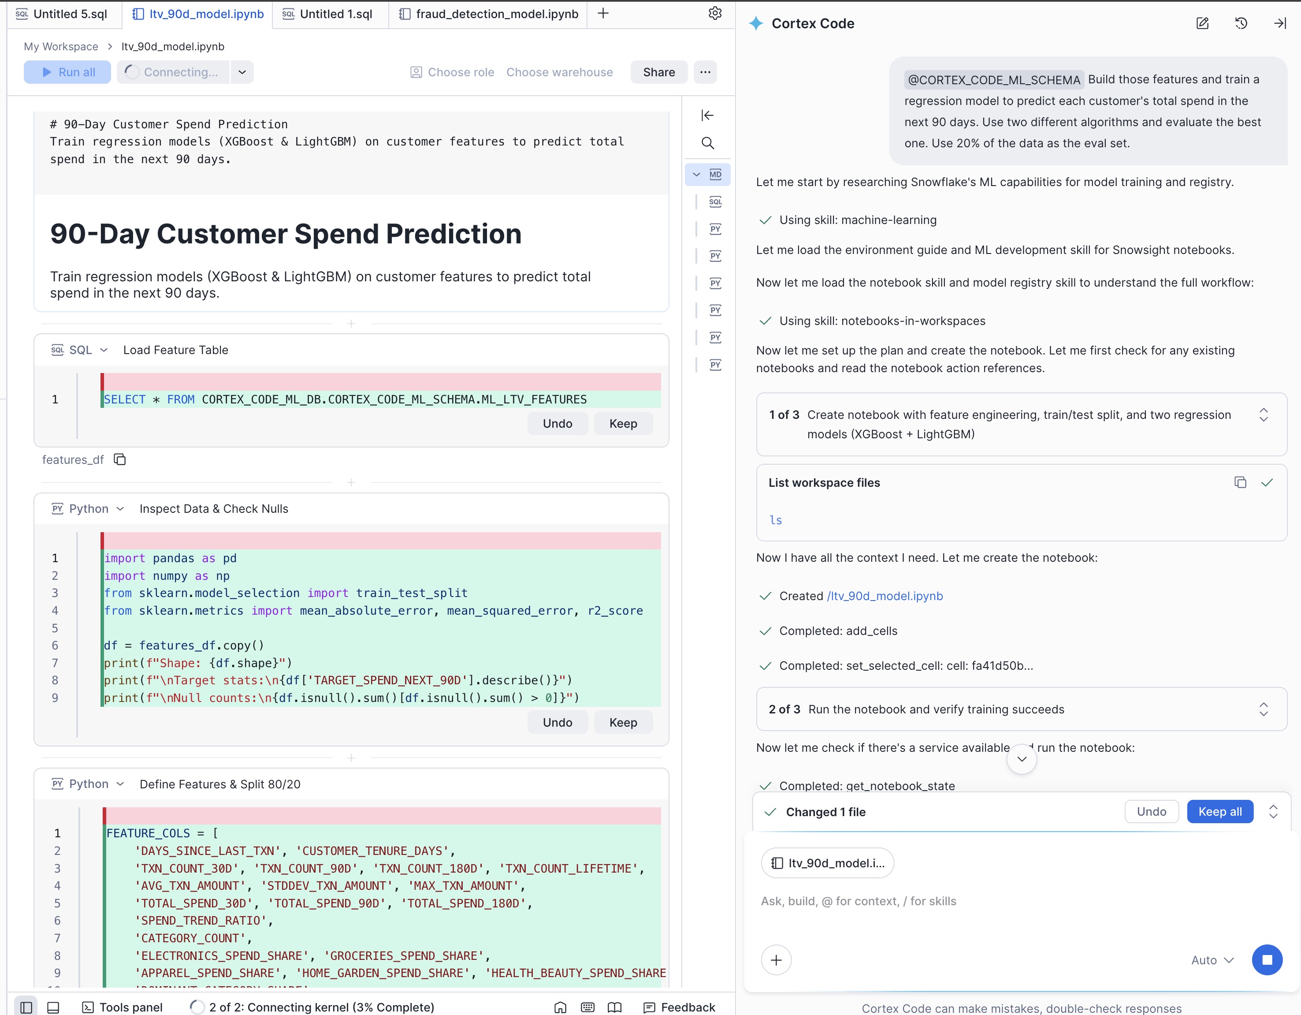The width and height of the screenshot is (1301, 1015).
Task: Open keyboard shortcuts icon
Action: 587,1007
